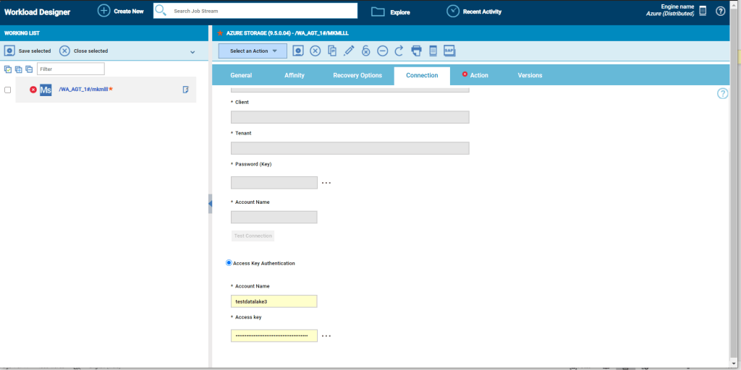741x370 pixels.
Task: Click the select all icon in working list
Action: (8, 69)
